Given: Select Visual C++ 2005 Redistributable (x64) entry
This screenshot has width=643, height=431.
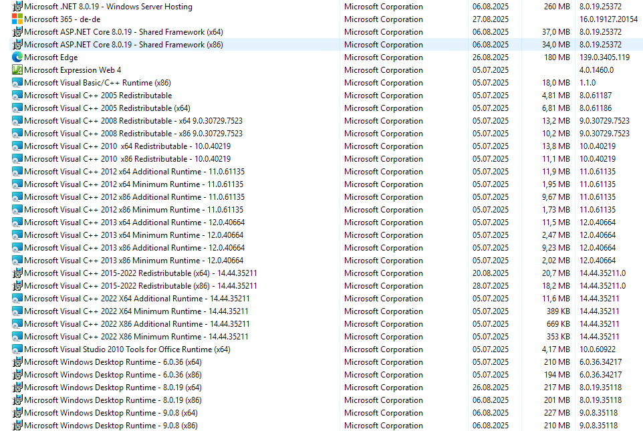Looking at the screenshot, I should 107,108.
